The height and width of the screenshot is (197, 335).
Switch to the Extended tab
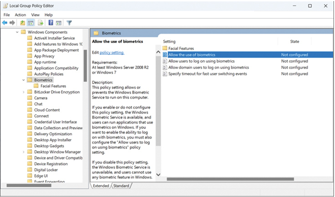[x=101, y=186]
